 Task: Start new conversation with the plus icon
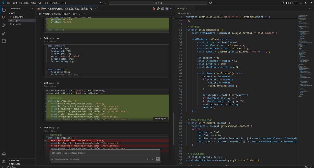coord(171,14)
